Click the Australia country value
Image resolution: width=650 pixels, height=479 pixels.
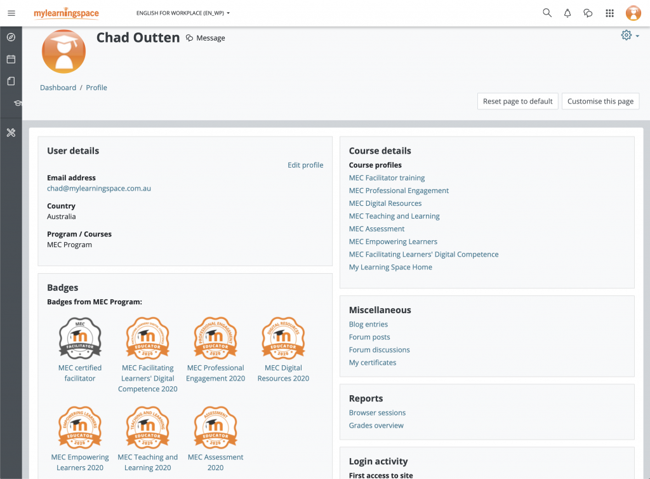62,217
